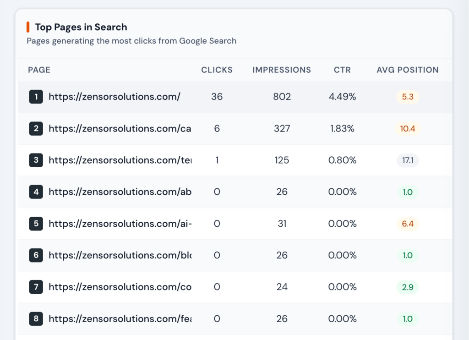The width and height of the screenshot is (469, 340).
Task: Sort by the CLICKS column header
Action: click(x=217, y=70)
